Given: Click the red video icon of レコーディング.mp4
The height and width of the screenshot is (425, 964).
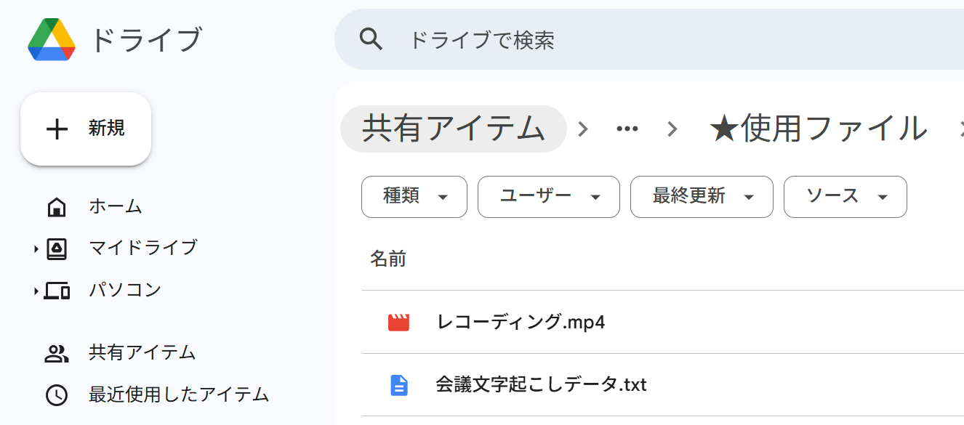Looking at the screenshot, I should [398, 322].
